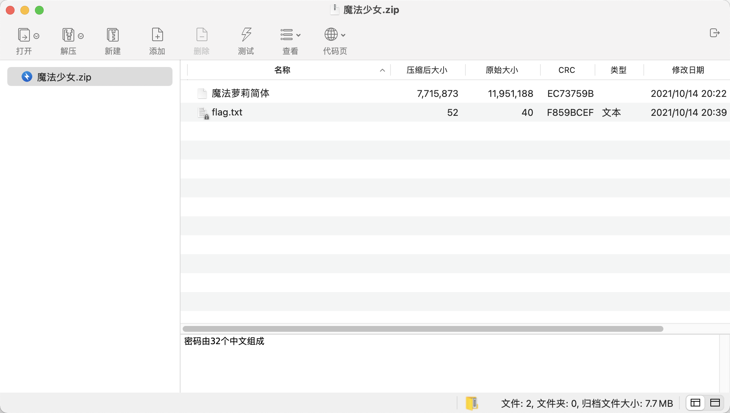Image resolution: width=730 pixels, height=413 pixels.
Task: Click the locked file icon of flag.txt
Action: point(203,113)
